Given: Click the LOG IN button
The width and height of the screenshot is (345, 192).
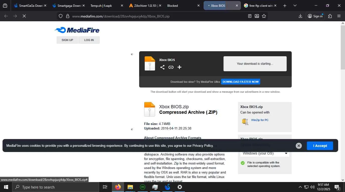Looking at the screenshot, I should (x=89, y=40).
